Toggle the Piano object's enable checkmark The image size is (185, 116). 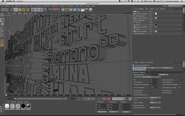coord(152,25)
